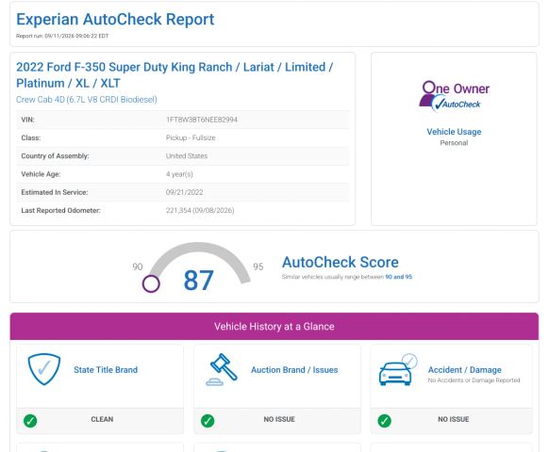Screen dimensions: 549x452
Task: Click green checkmark under Accident / Damage card
Action: [385, 421]
